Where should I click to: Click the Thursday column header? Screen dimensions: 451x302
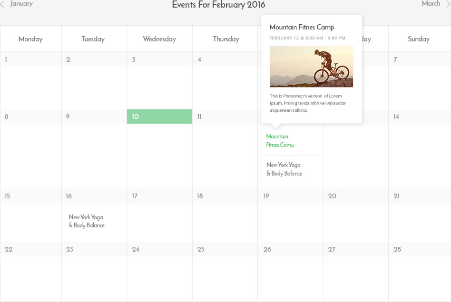(225, 39)
